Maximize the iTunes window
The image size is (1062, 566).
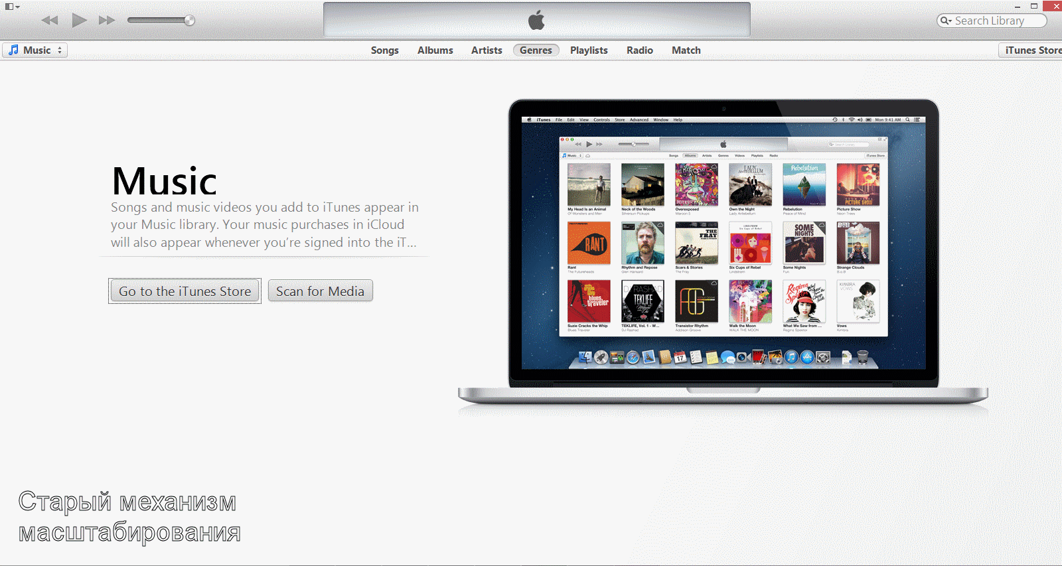pos(1034,6)
